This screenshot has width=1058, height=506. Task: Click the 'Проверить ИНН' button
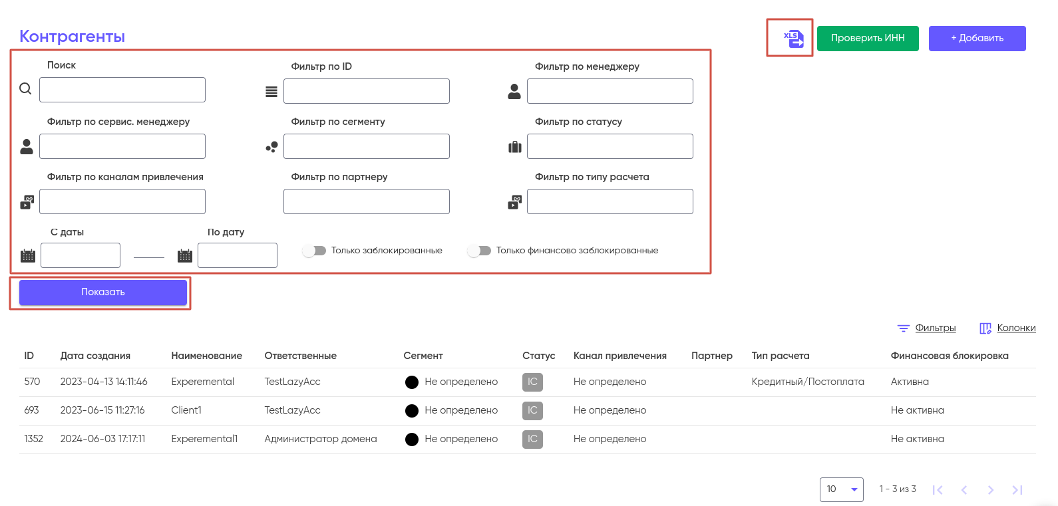click(x=868, y=39)
